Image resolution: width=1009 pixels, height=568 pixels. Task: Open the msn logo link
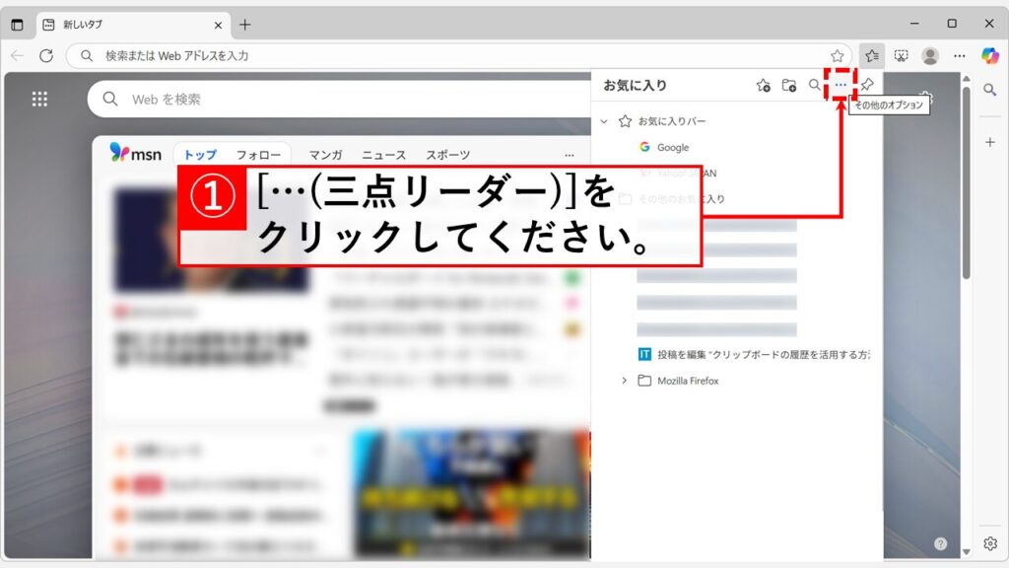pyautogui.click(x=135, y=153)
